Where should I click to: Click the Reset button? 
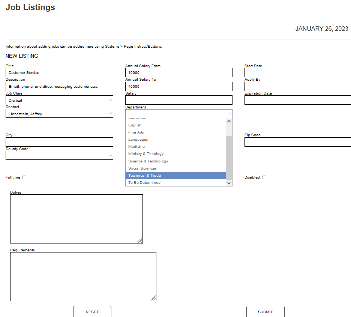92,312
